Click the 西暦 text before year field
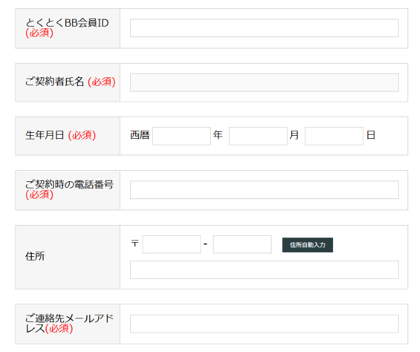 click(x=140, y=135)
